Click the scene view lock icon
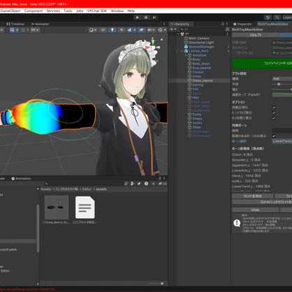Screen dimensions: 292x292 coord(161,39)
